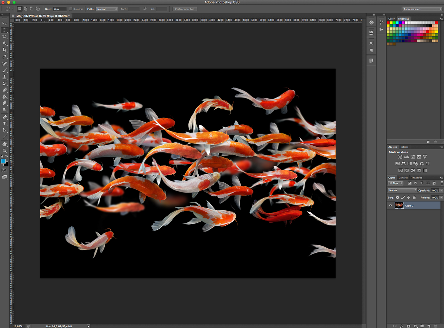Enable the Suavizar checkbox
The image size is (444, 328).
click(71, 9)
